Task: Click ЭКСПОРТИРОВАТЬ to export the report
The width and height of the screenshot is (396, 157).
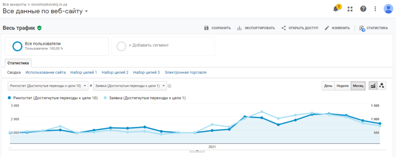Action: click(x=256, y=28)
